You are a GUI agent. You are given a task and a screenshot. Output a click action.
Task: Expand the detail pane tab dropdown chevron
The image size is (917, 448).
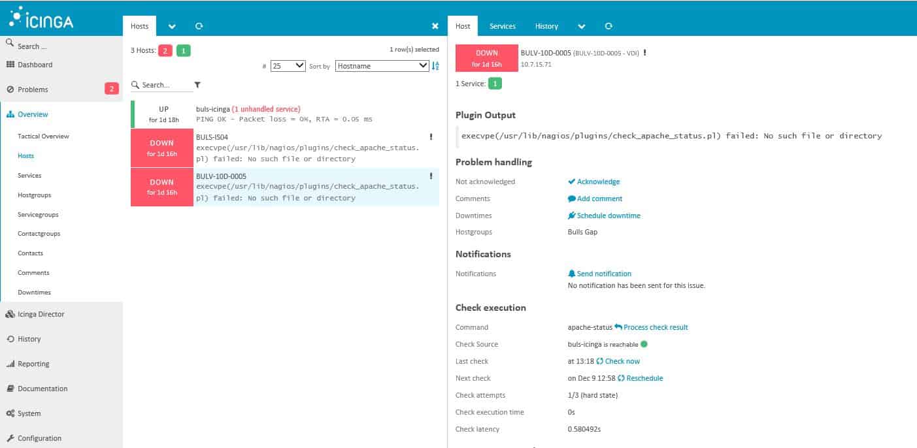(x=582, y=26)
